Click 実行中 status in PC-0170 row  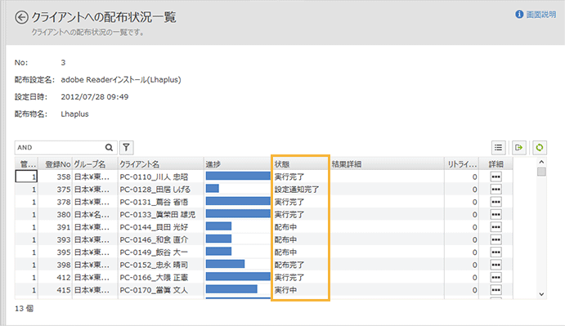(285, 290)
